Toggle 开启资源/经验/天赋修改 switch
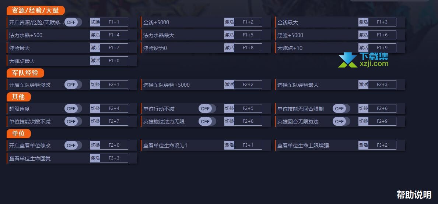The width and height of the screenshot is (438, 204). pyautogui.click(x=73, y=22)
